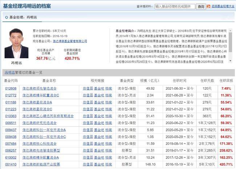Open fund code 009437

click(11, 130)
